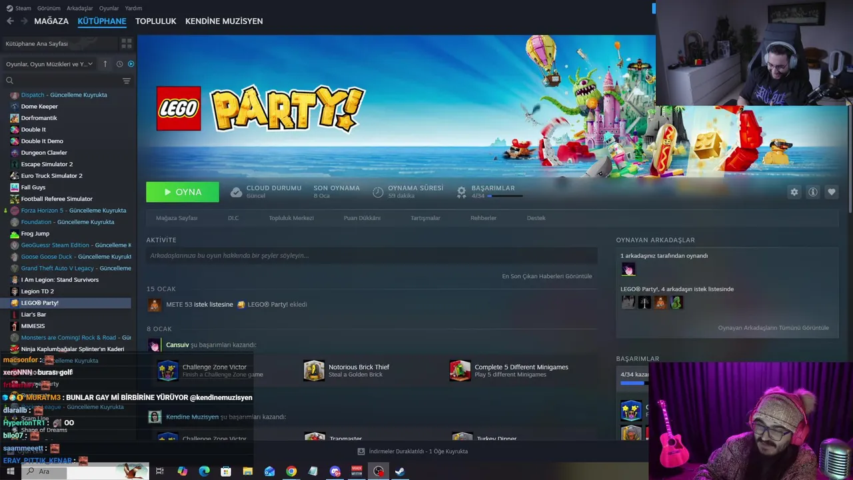The image size is (853, 480).
Task: Click the play time clock icon
Action: (x=378, y=192)
